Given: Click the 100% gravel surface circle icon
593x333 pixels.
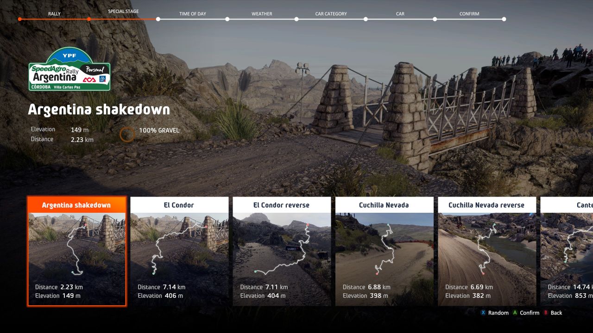Looking at the screenshot, I should [127, 135].
